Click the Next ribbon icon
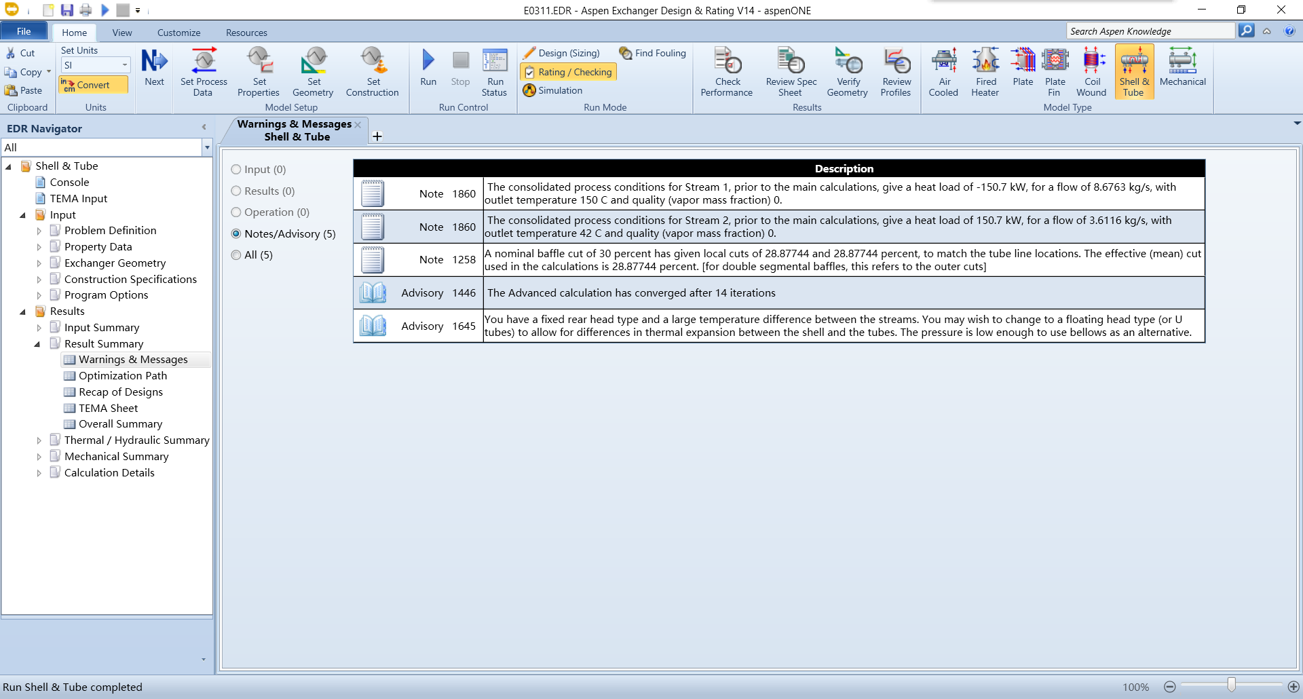 click(x=154, y=68)
